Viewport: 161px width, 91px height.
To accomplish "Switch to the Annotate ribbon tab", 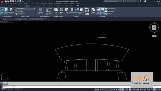I will click(x=14, y=6).
